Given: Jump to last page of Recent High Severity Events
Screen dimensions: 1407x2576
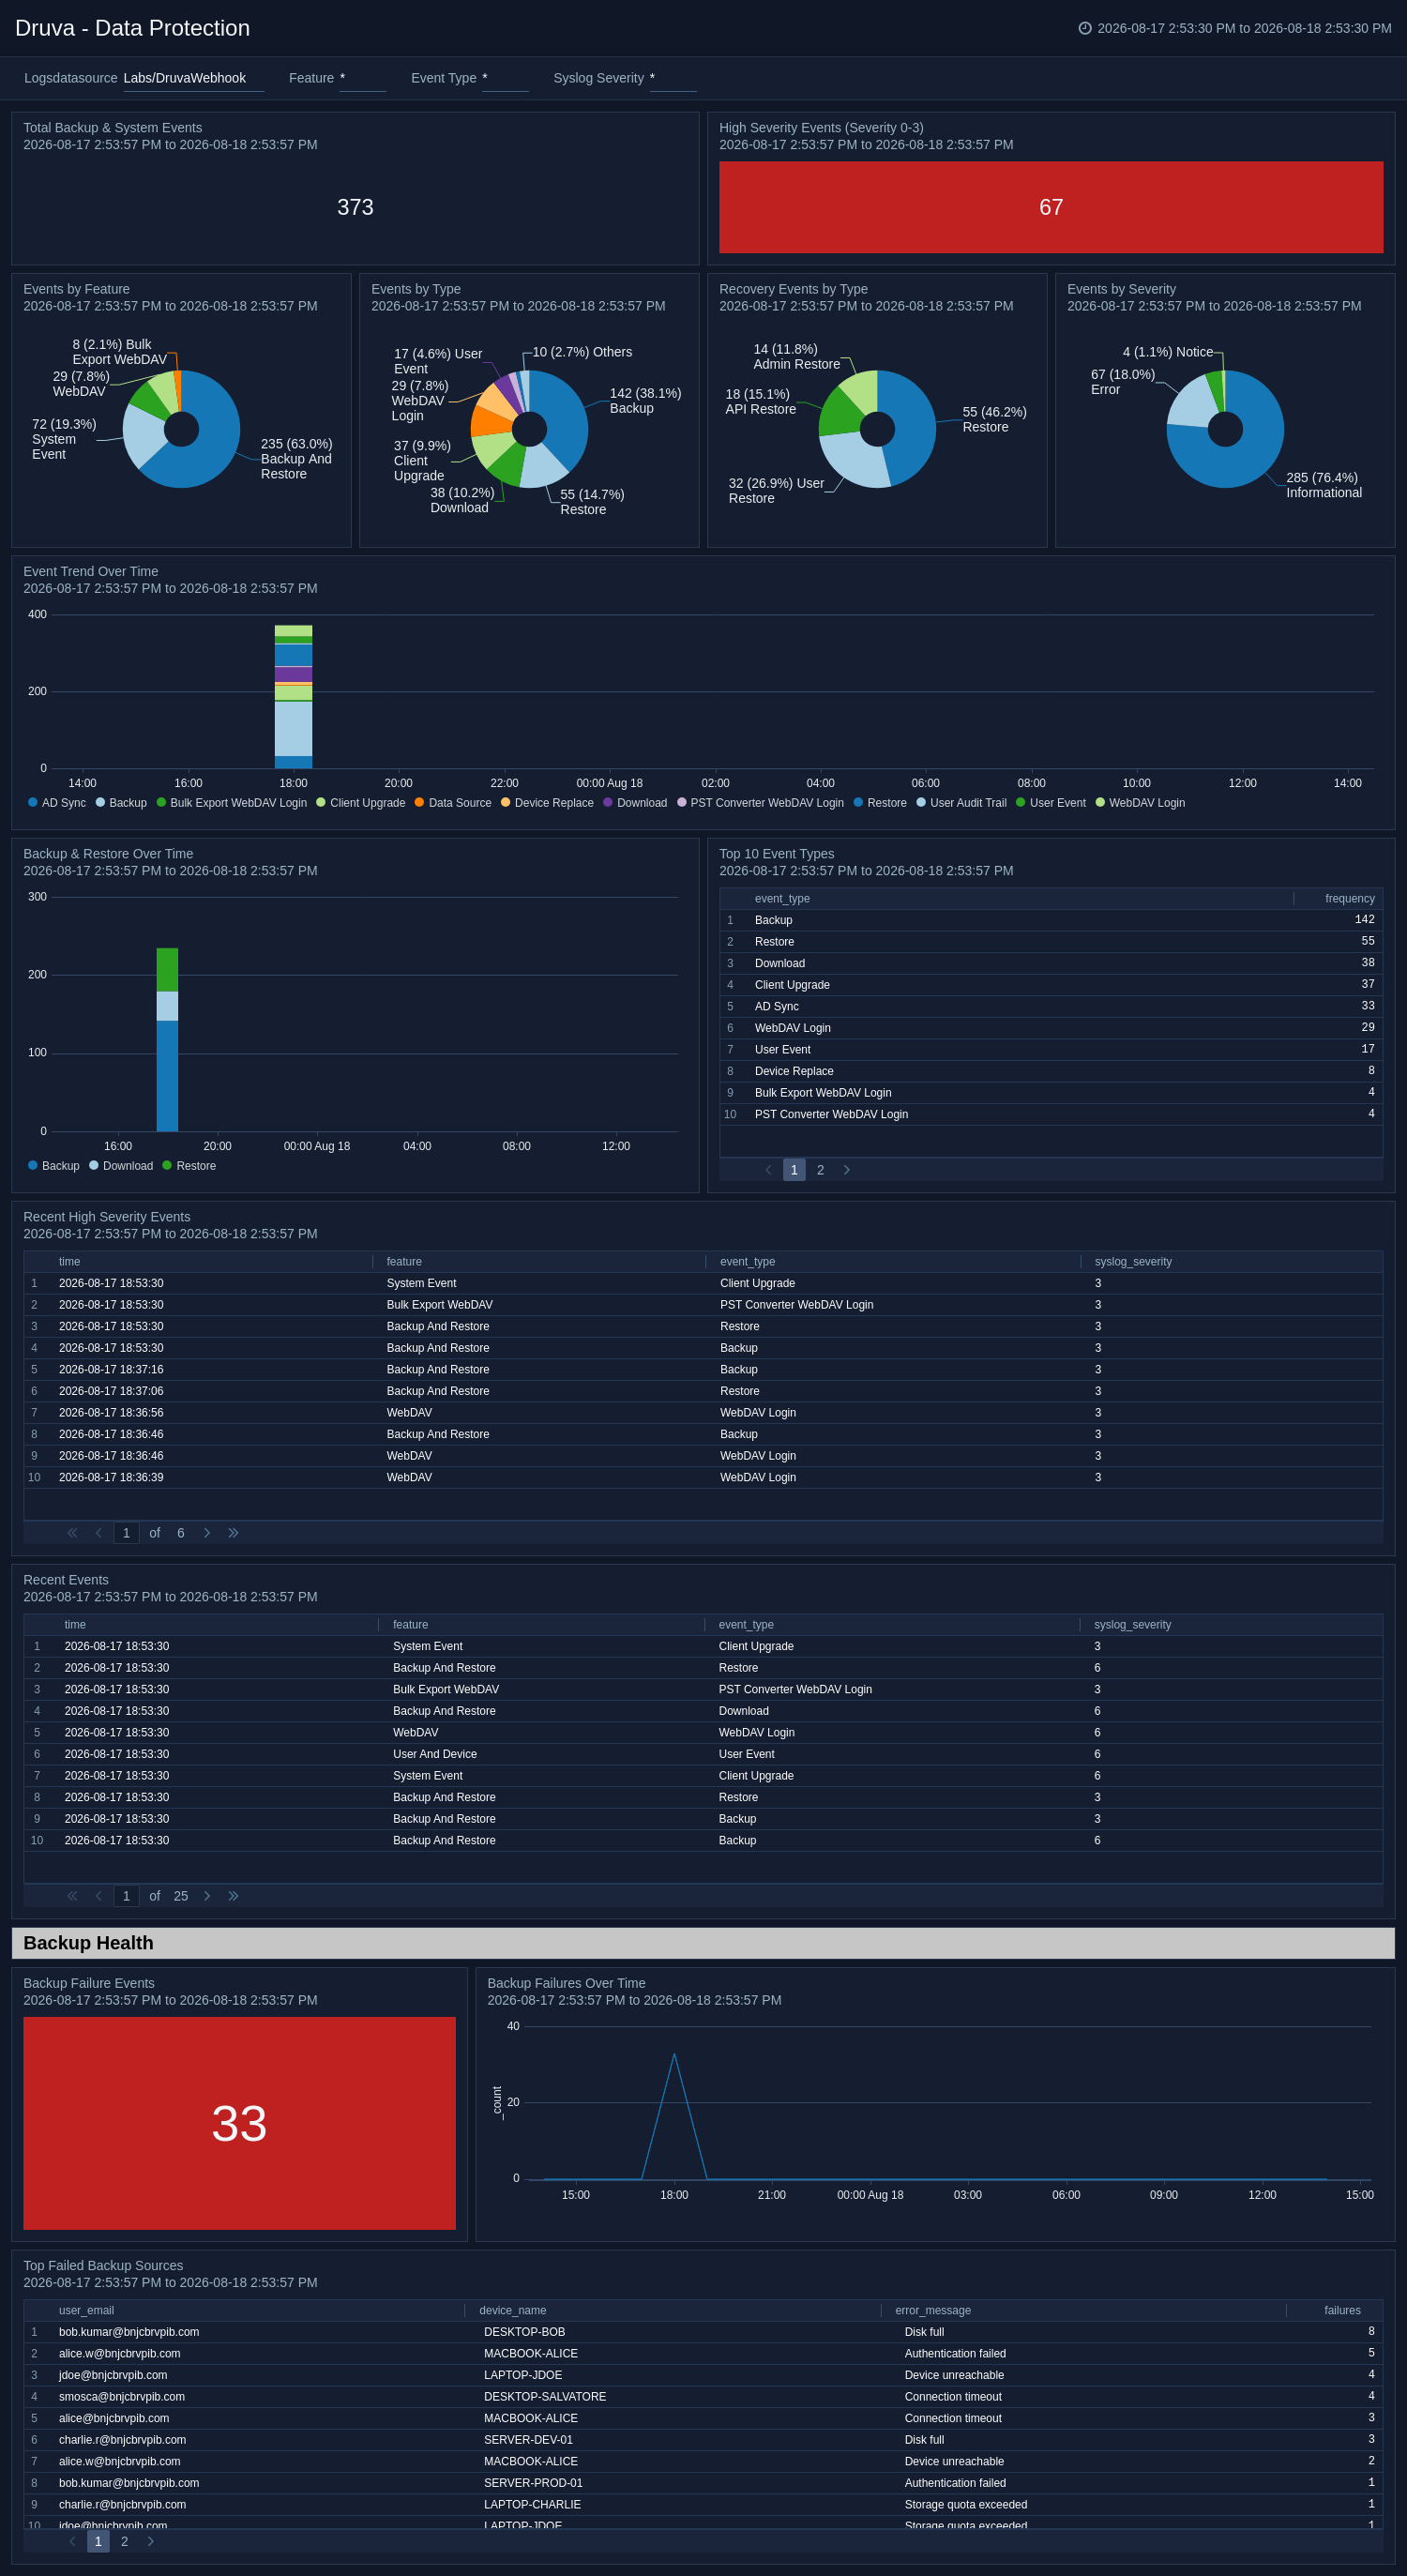Looking at the screenshot, I should coord(233,1533).
